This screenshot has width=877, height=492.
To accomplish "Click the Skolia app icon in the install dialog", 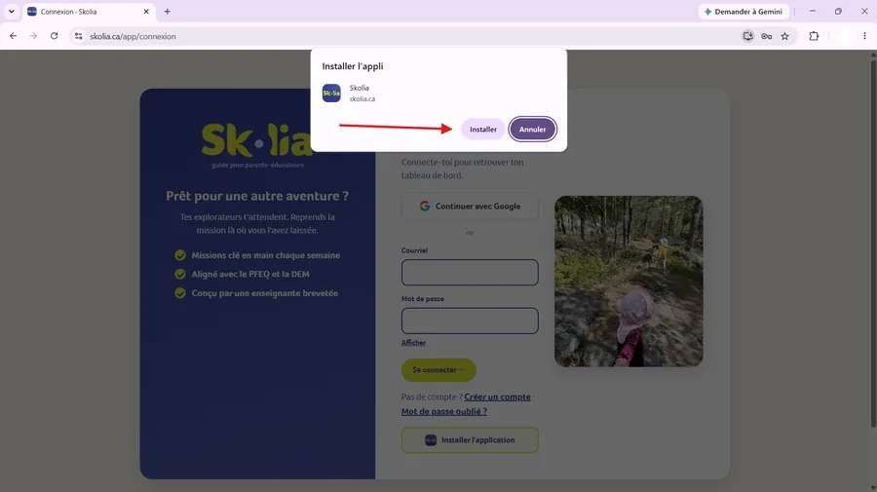I will (x=331, y=93).
